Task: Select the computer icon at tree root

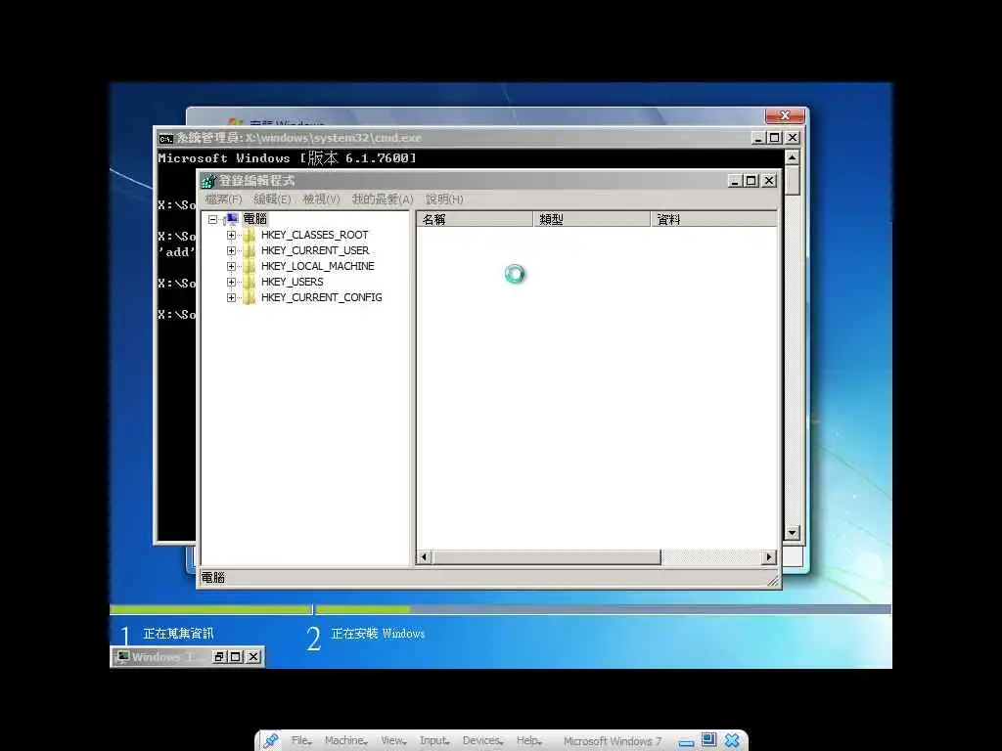Action: point(231,219)
